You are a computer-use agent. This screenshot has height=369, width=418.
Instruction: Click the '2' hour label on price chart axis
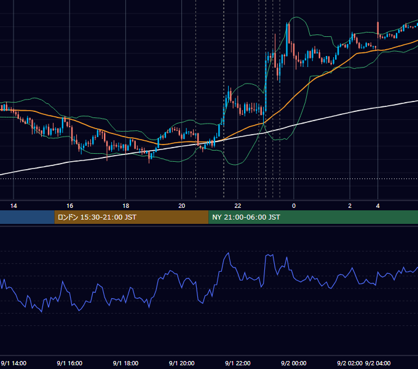[x=350, y=206]
